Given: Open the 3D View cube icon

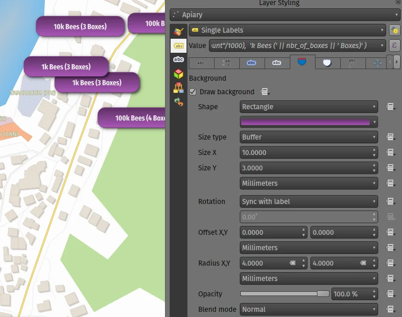Looking at the screenshot, I should [178, 74].
